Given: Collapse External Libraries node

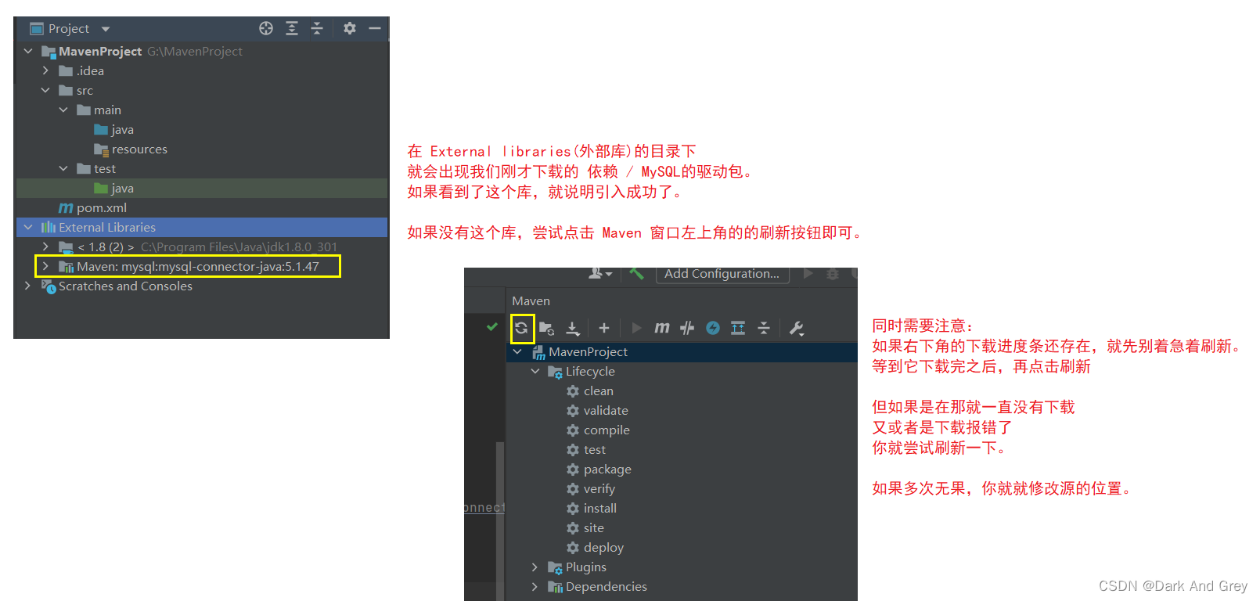Looking at the screenshot, I should pyautogui.click(x=28, y=227).
